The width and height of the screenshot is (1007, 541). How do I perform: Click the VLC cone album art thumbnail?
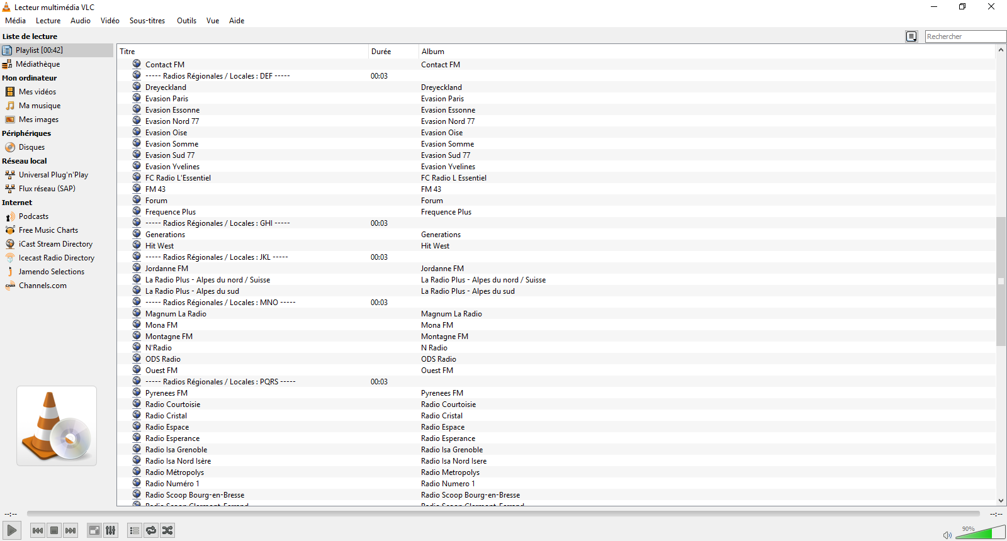click(x=57, y=426)
